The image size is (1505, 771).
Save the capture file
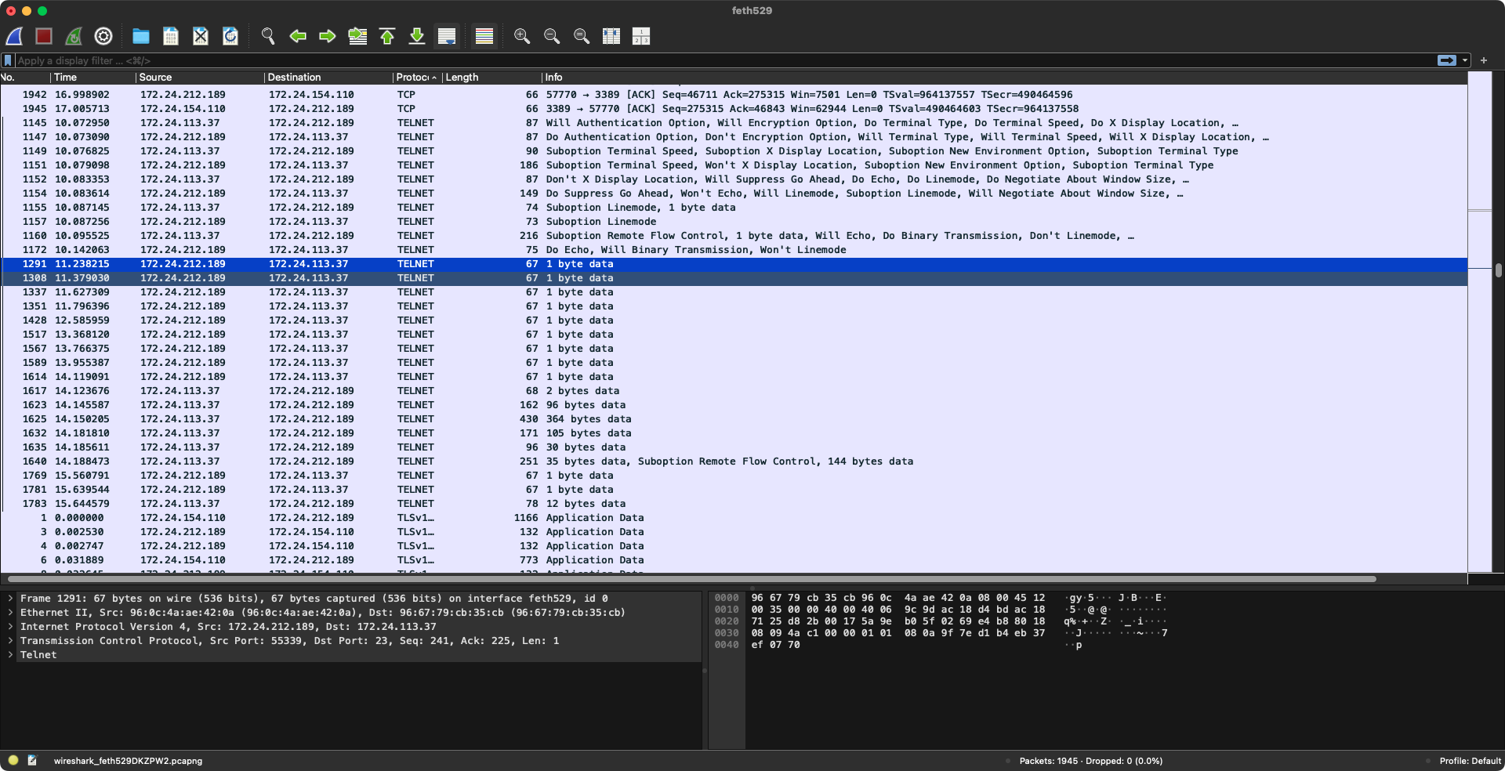(x=170, y=36)
